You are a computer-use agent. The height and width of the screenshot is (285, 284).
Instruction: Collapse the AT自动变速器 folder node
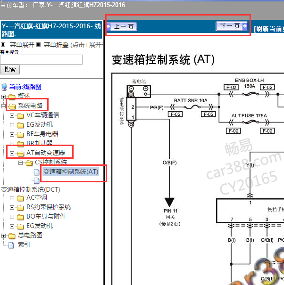(x=12, y=153)
